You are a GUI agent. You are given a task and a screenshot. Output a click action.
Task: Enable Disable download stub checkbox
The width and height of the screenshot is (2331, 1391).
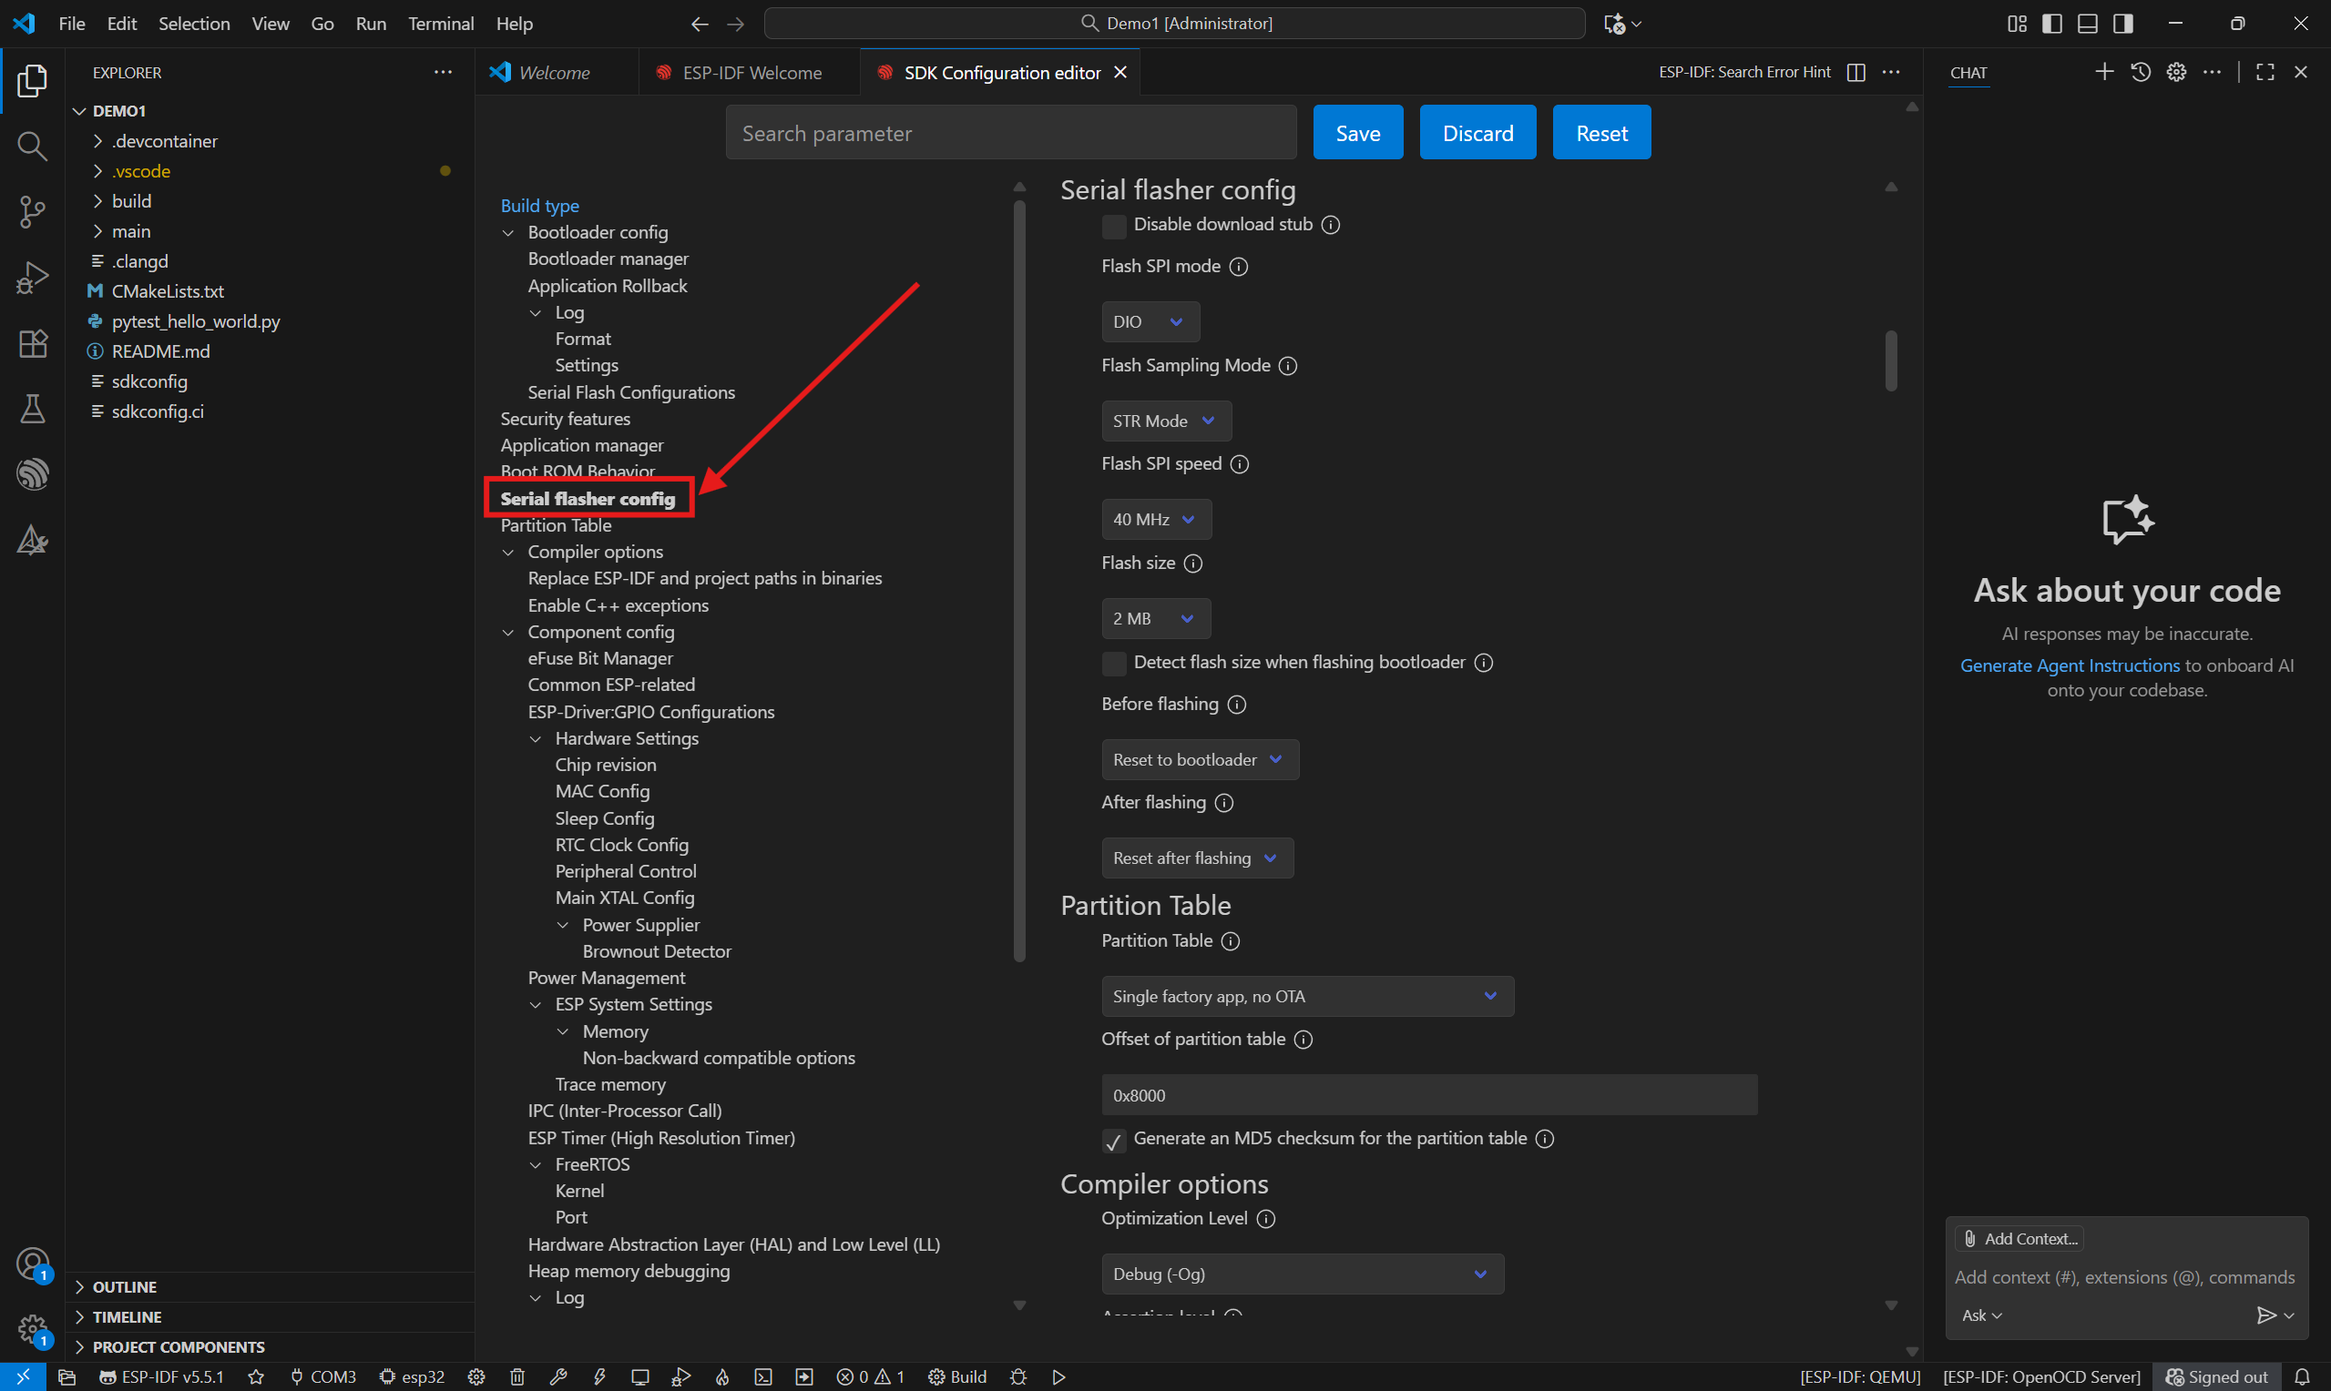pyautogui.click(x=1114, y=225)
